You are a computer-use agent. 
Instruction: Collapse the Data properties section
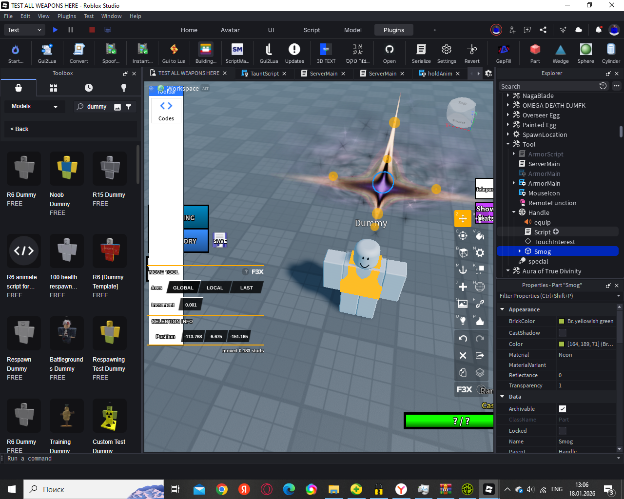coord(502,397)
